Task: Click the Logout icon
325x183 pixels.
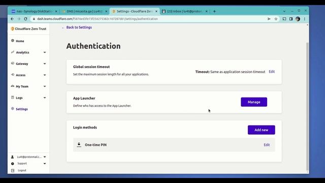Action: pos(13,171)
